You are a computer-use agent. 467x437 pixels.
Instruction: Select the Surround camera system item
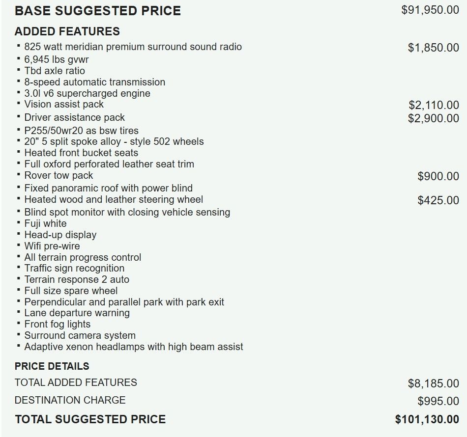[80, 335]
